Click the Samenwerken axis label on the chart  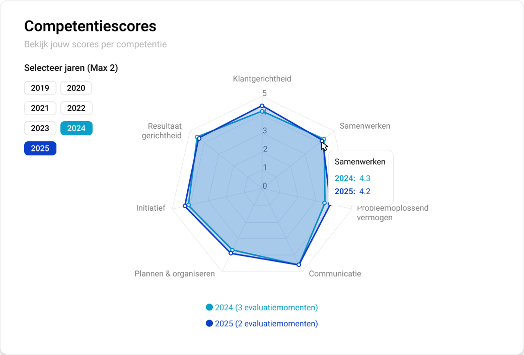(365, 126)
